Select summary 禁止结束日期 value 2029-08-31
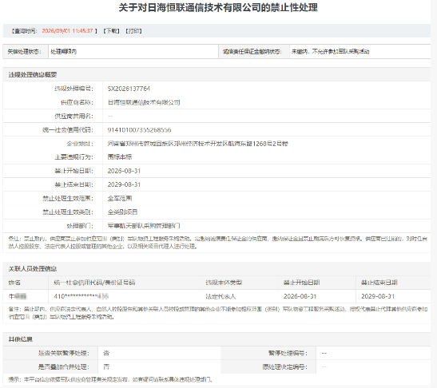 124,184
